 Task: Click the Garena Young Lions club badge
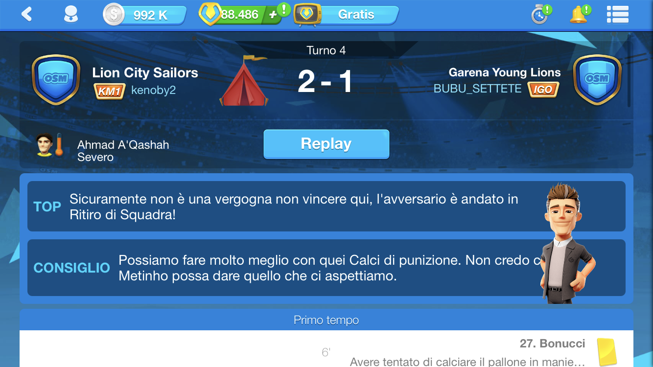coord(597,79)
